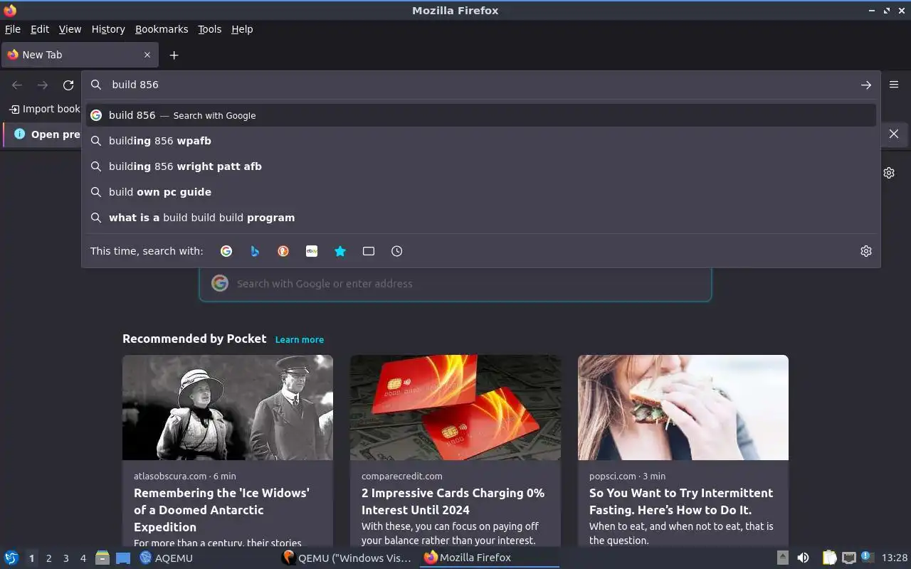Viewport: 911px width, 569px height.
Task: Open the Tools menu
Action: 210,29
